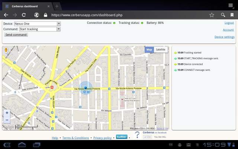Open the browser menu icon
The height and width of the screenshot is (149, 238).
click(x=231, y=5)
